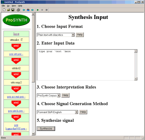Viewport: 145px width, 140px height.
Task: Click the Synthesize button
Action: [46, 129]
